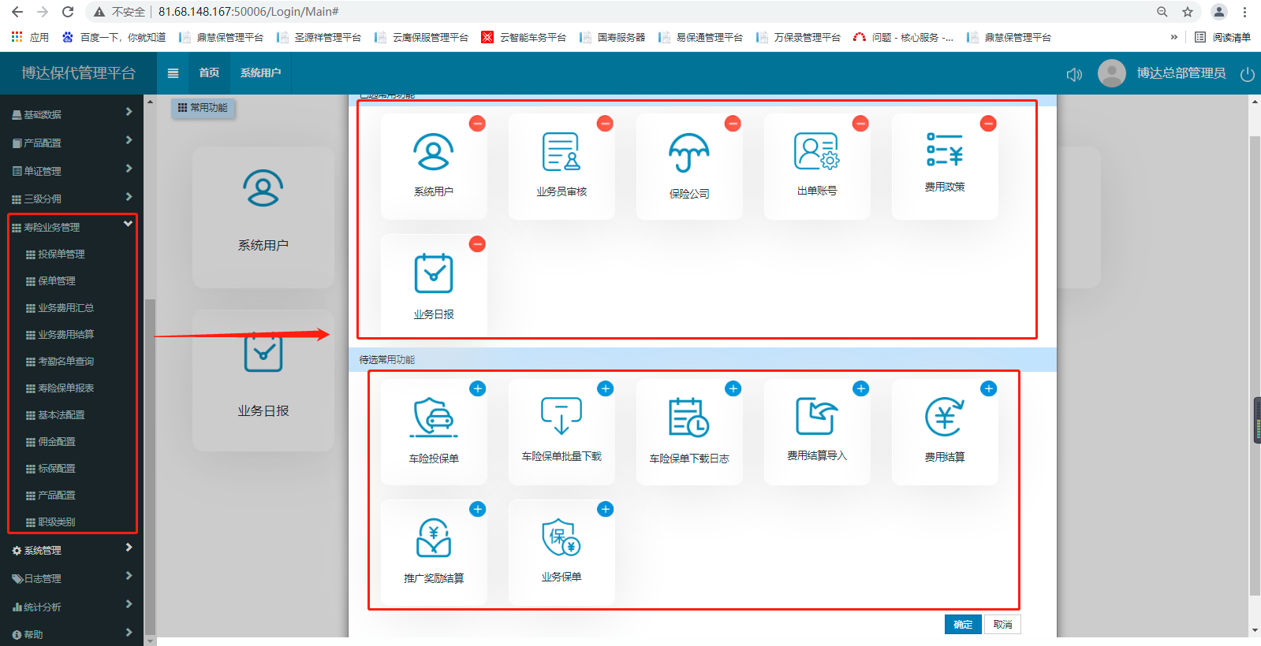Expand 系统管理 sidebar menu
Screen dimensions: 1261x646
pyautogui.click(x=72, y=550)
